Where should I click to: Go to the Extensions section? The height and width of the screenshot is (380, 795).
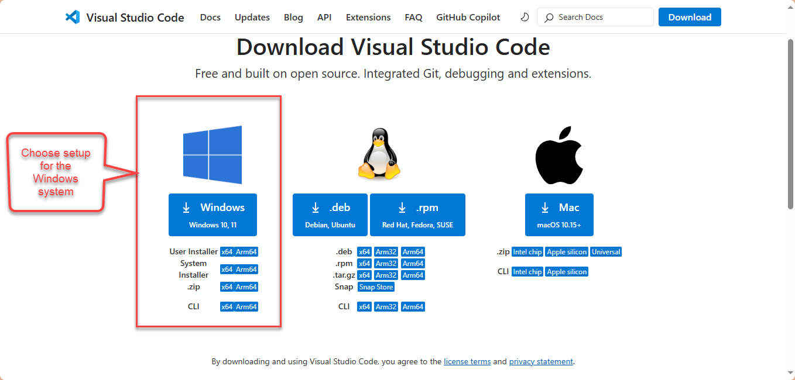[368, 17]
